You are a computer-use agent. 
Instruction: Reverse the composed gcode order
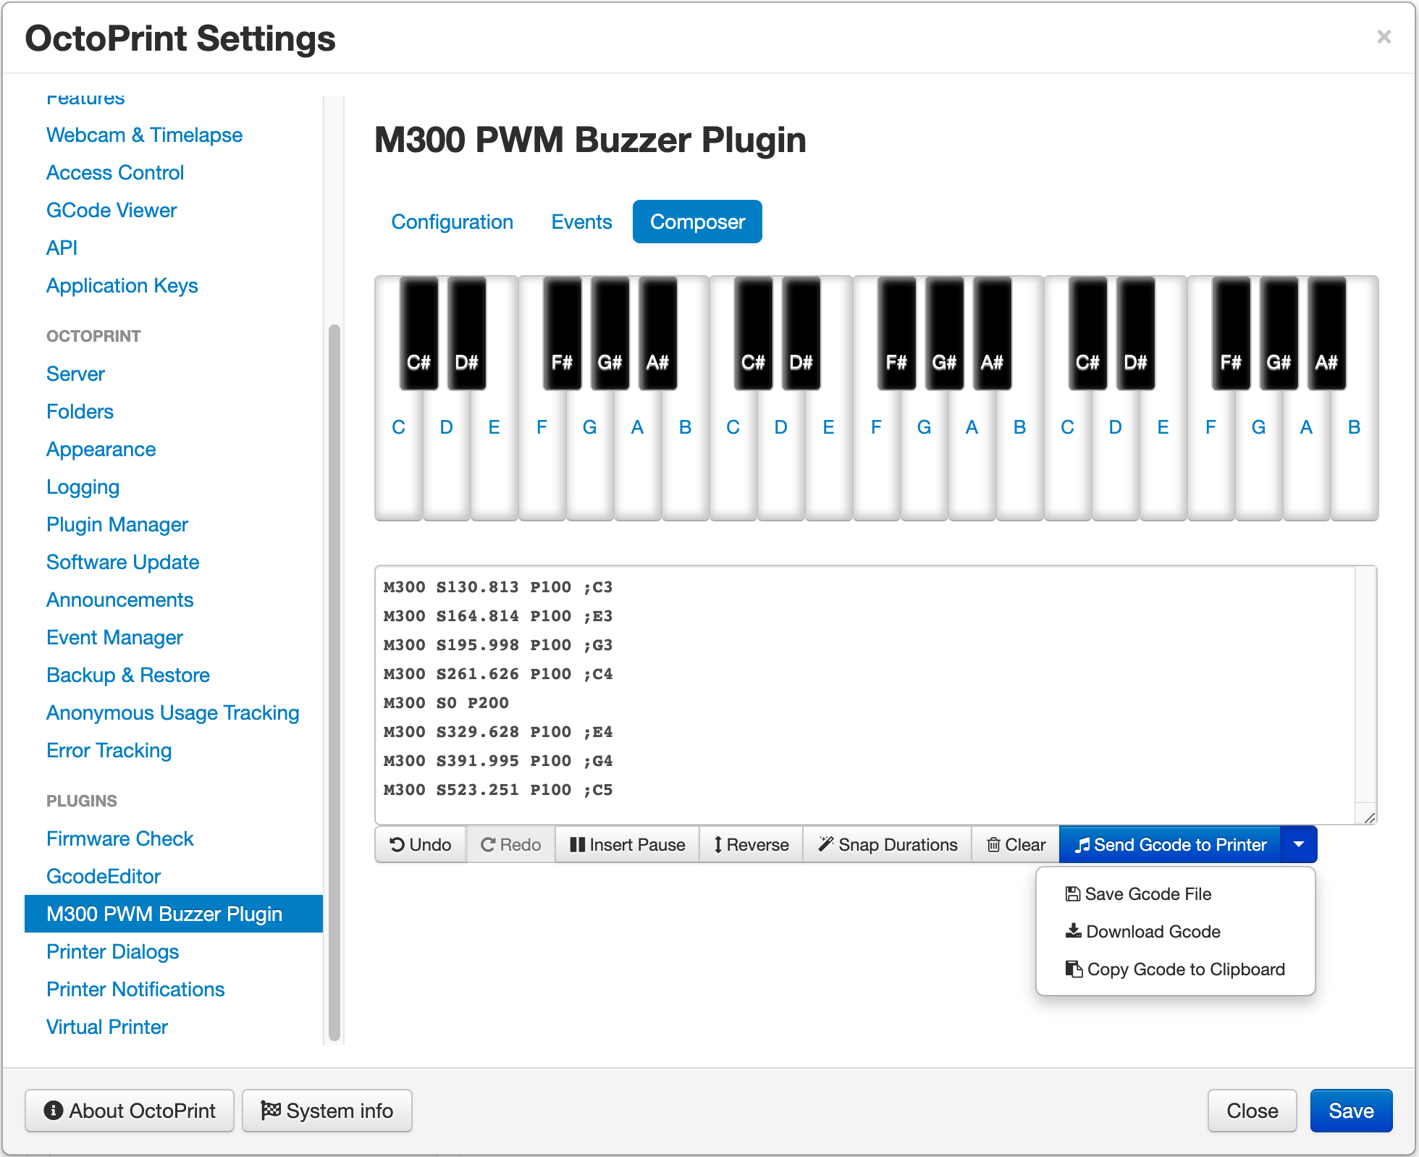[751, 844]
